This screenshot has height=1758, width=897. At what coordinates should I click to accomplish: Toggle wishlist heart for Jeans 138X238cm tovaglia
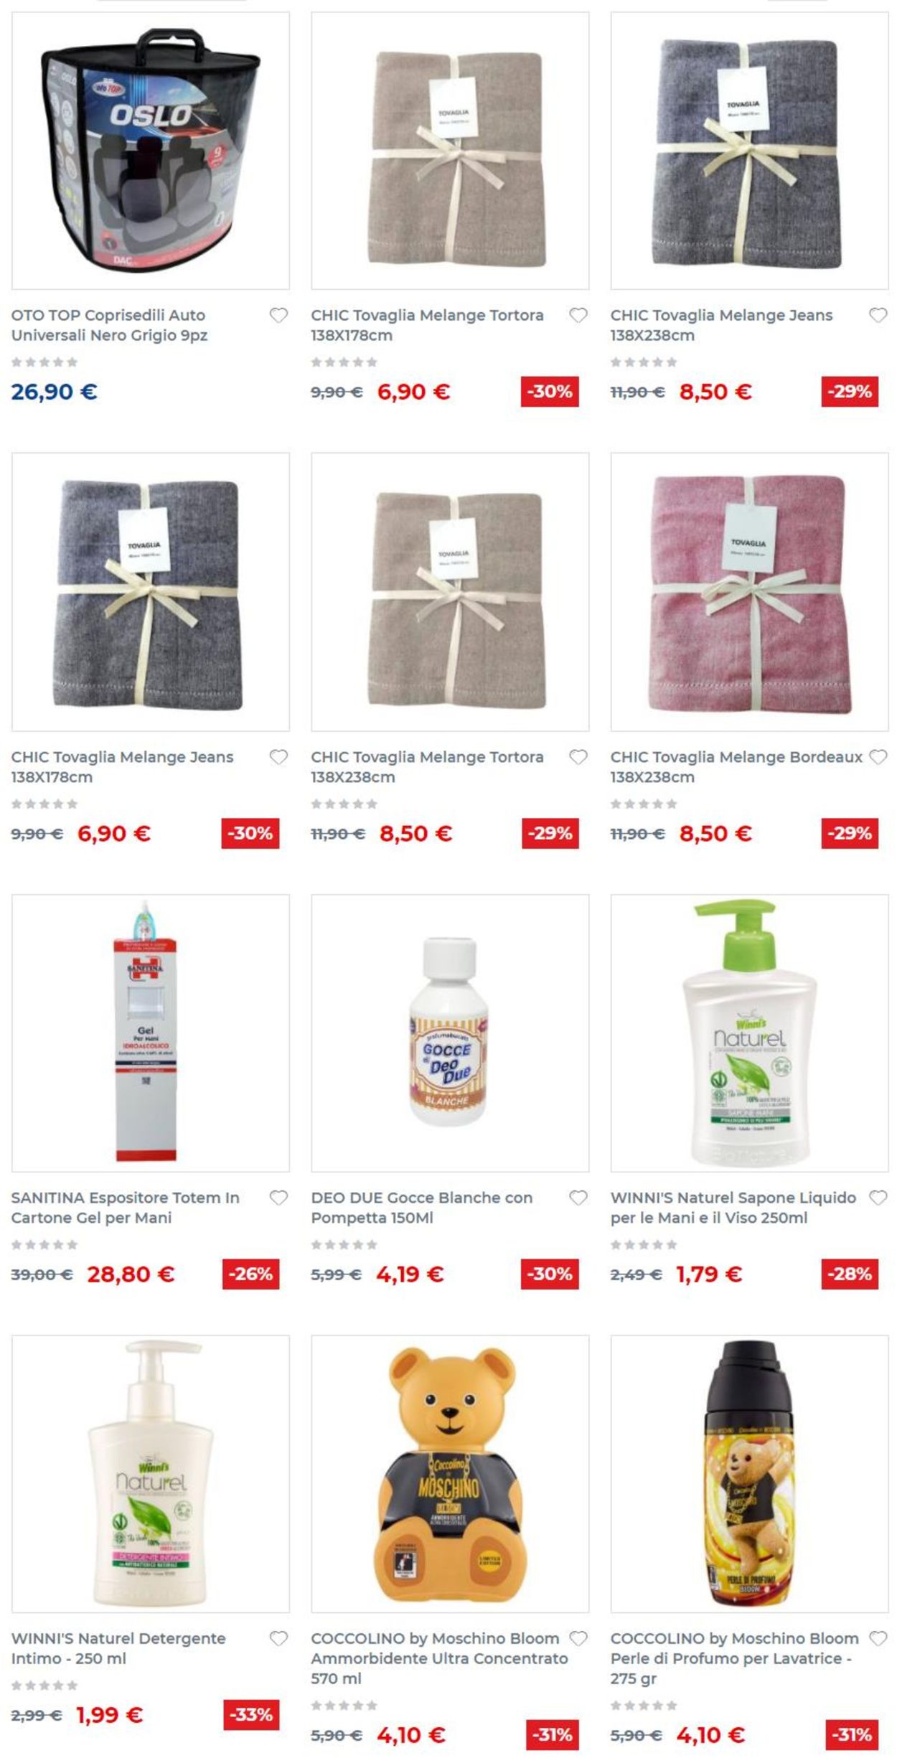(878, 315)
